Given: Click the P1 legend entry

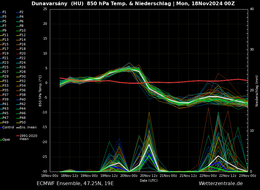Looking at the screenshot, I should coord(4,12).
